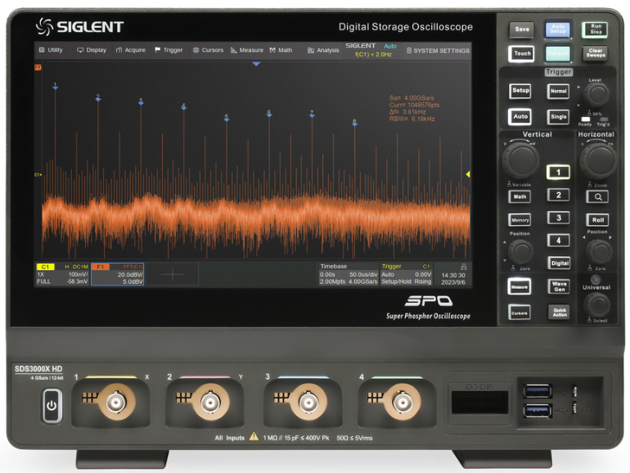Click the lower USB port
The image size is (630, 473).
click(x=538, y=411)
